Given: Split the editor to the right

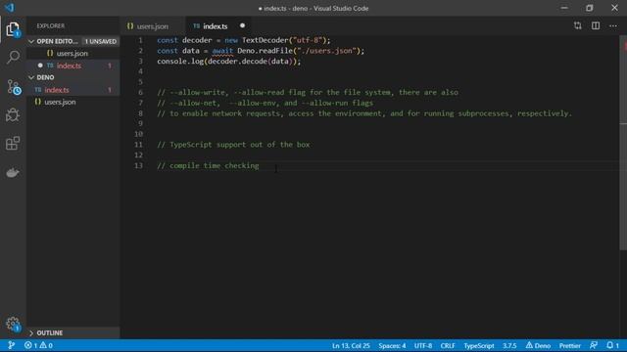Looking at the screenshot, I should 596,26.
